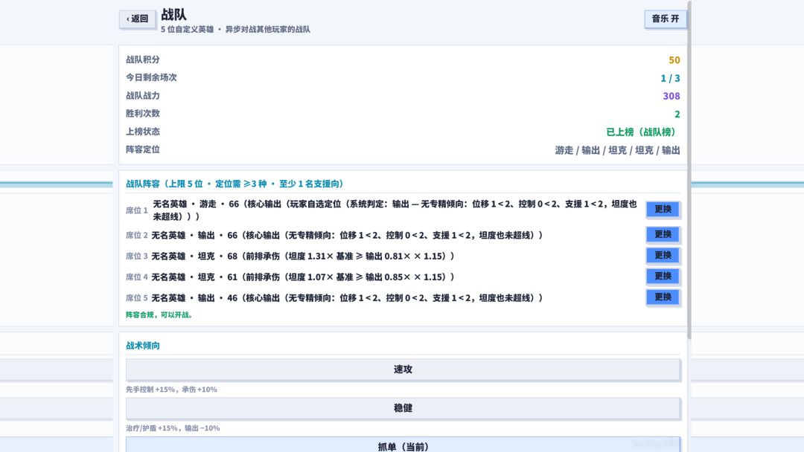Click the 战术倾向 section heading
Viewport: 804px width, 452px height.
point(143,346)
